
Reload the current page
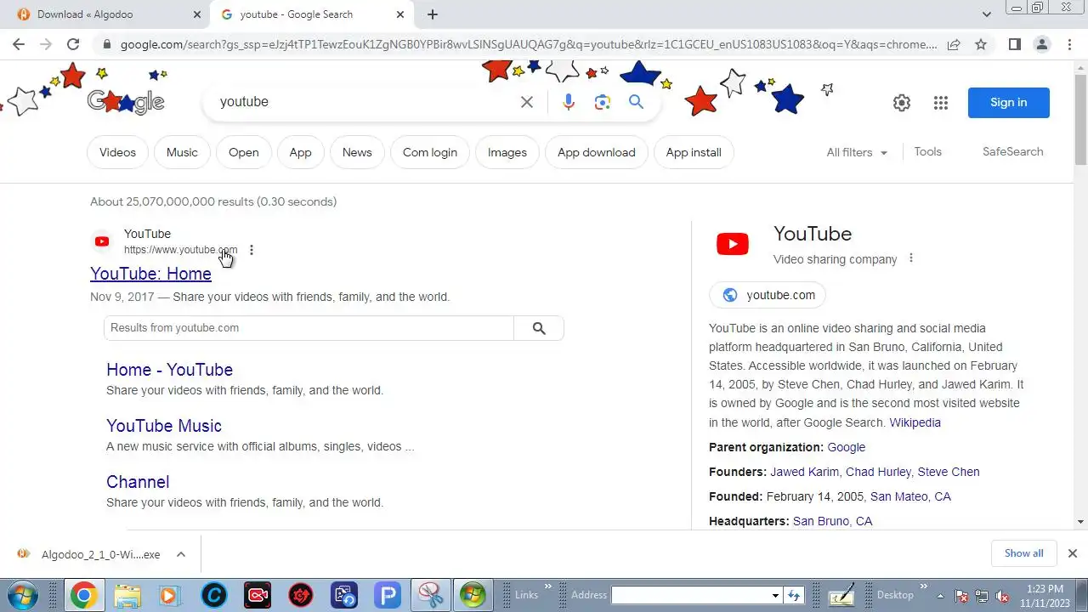click(73, 44)
